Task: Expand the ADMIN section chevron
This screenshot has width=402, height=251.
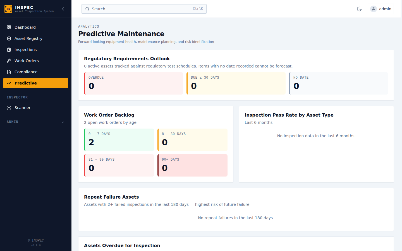Action: click(63, 122)
